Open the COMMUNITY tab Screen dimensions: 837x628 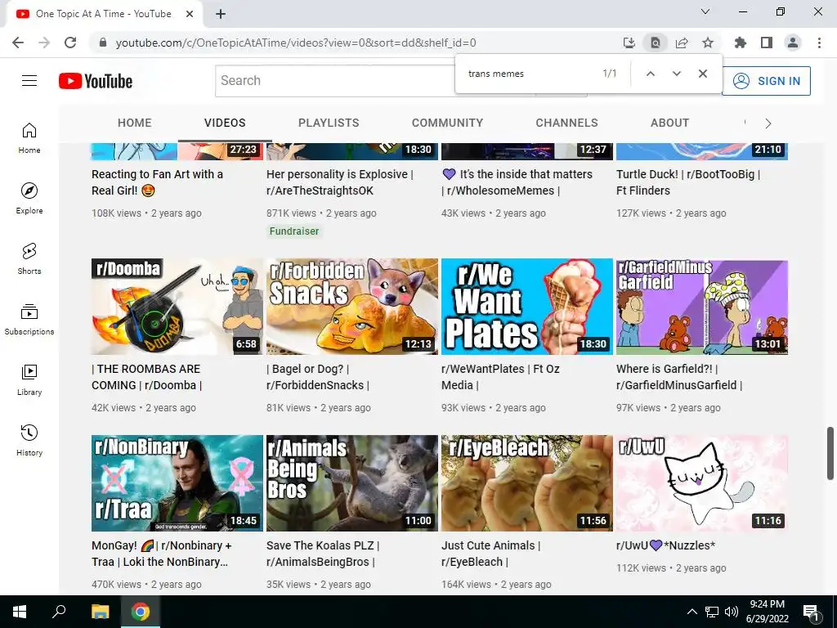pyautogui.click(x=447, y=123)
